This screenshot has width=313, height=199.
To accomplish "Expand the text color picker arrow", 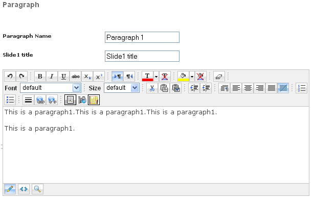I will point(156,77).
